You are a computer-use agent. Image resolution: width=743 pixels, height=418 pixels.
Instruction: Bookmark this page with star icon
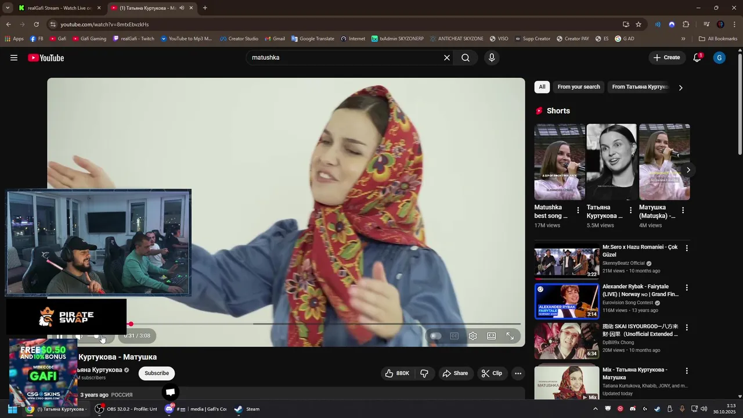(639, 24)
